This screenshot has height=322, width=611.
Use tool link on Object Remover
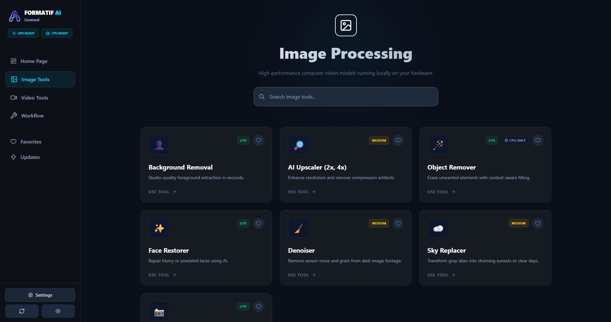pos(441,192)
